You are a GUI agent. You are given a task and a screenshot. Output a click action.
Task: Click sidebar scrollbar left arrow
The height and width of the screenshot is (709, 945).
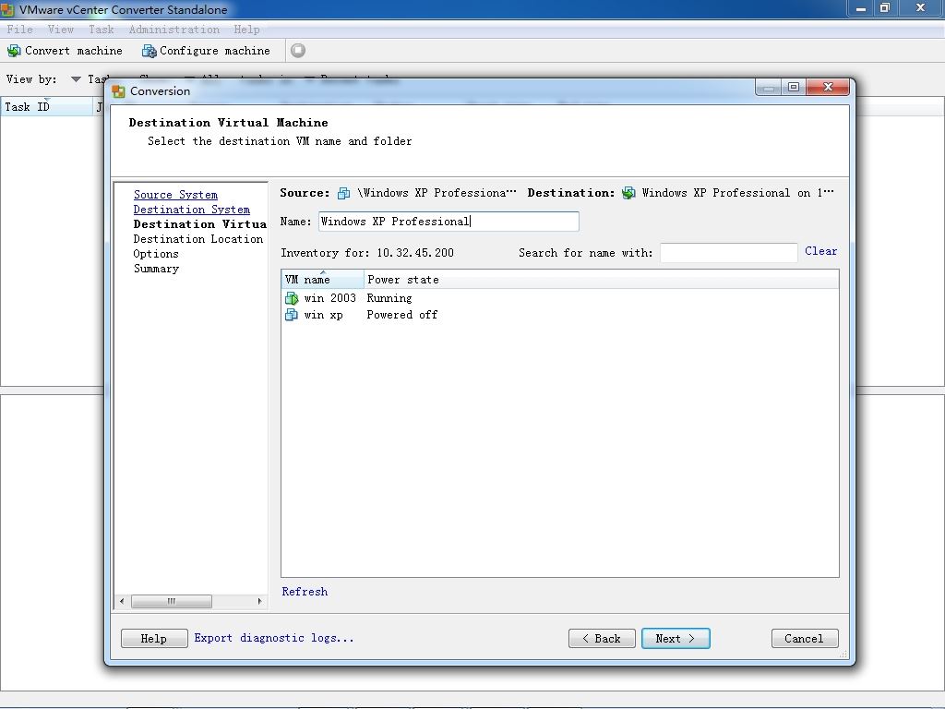123,601
